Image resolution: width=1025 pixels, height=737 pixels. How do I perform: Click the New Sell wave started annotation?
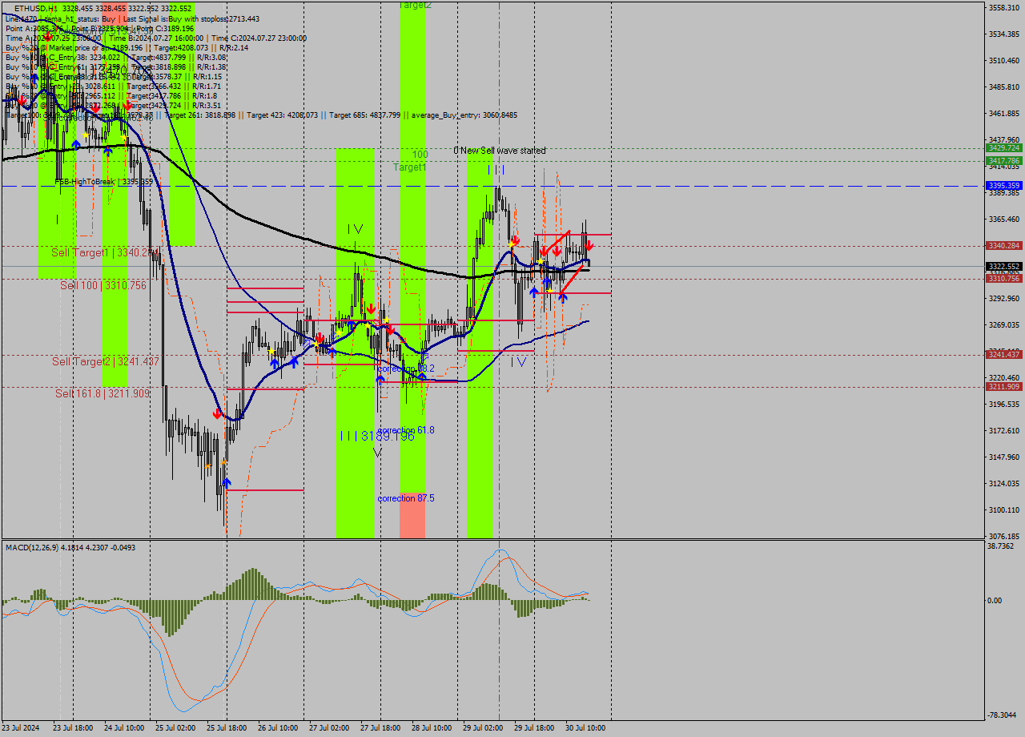click(500, 150)
